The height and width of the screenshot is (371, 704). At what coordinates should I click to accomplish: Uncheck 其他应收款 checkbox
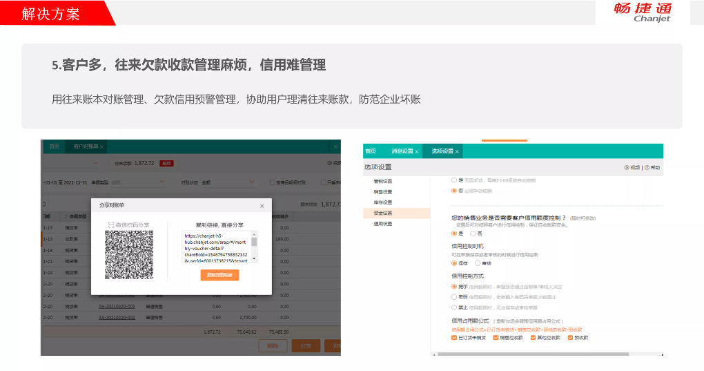click(x=533, y=338)
